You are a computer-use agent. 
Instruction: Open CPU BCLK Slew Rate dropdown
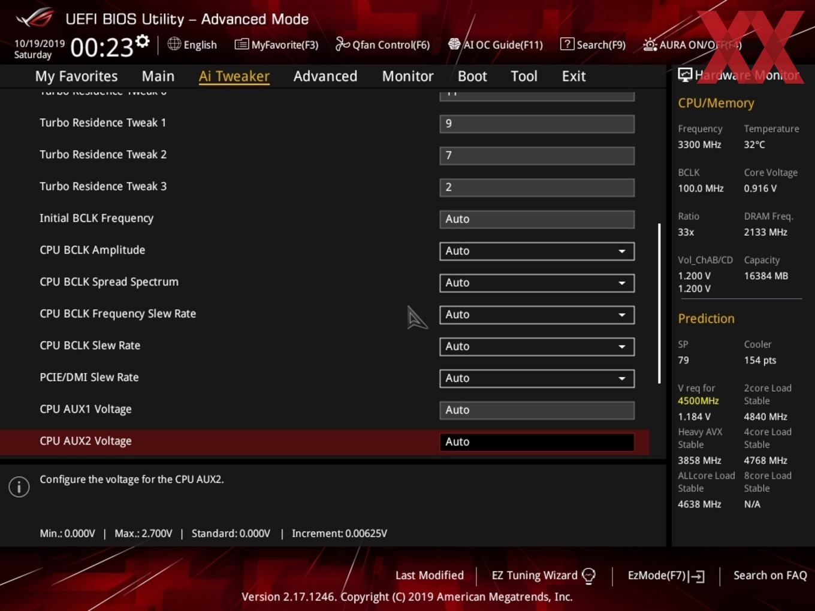537,346
